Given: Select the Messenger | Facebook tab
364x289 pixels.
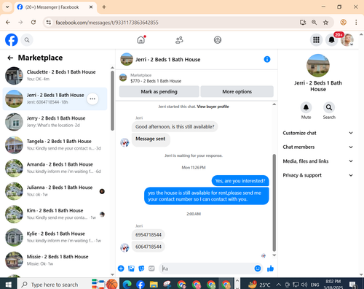Looking at the screenshot, I should (55, 7).
